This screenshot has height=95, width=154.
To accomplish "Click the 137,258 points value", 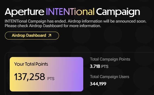I will (30, 77).
